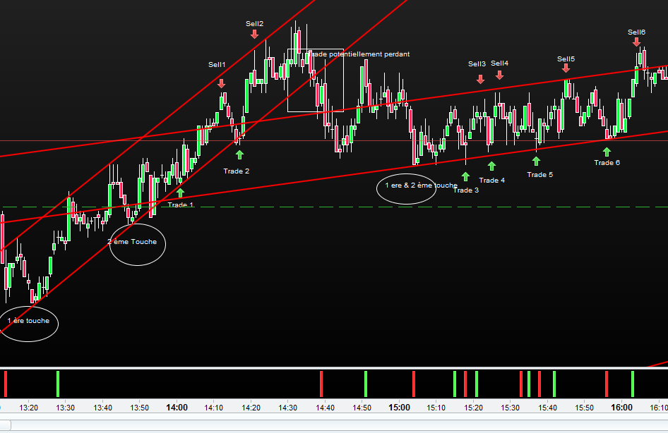Select the 13:20 time label
668x433 pixels.
coord(28,408)
